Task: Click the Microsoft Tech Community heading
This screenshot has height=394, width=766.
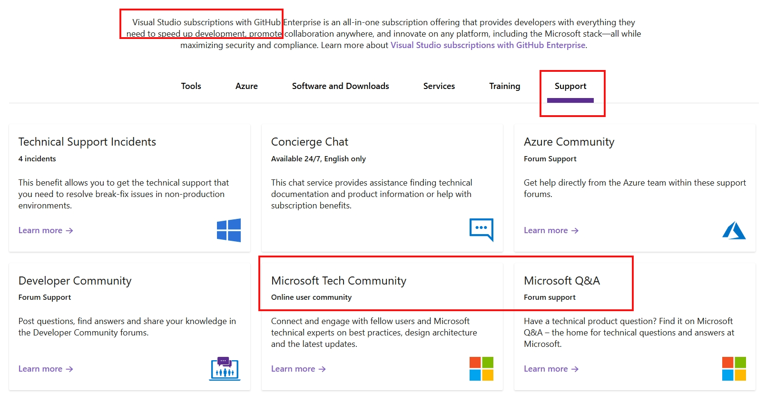Action: 339,281
